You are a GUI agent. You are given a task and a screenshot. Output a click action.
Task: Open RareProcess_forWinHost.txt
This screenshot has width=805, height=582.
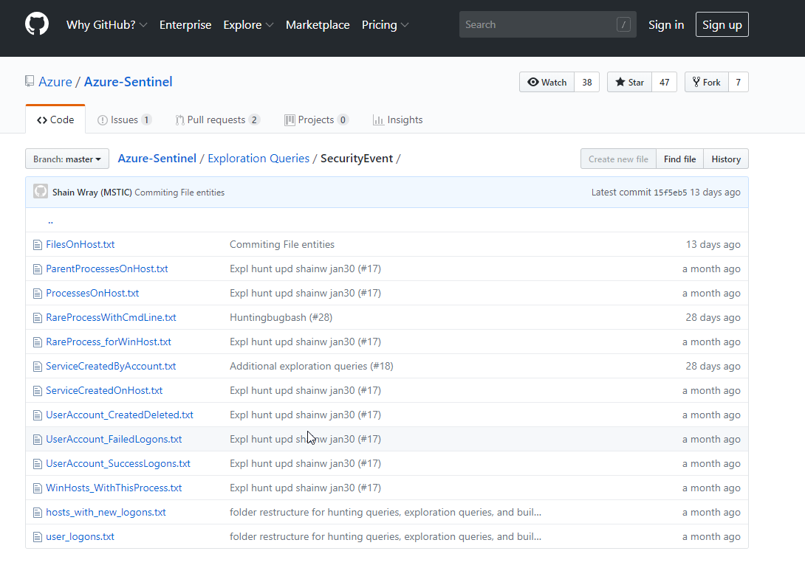(x=109, y=342)
